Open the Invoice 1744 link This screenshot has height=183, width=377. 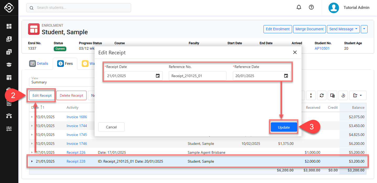click(x=77, y=126)
